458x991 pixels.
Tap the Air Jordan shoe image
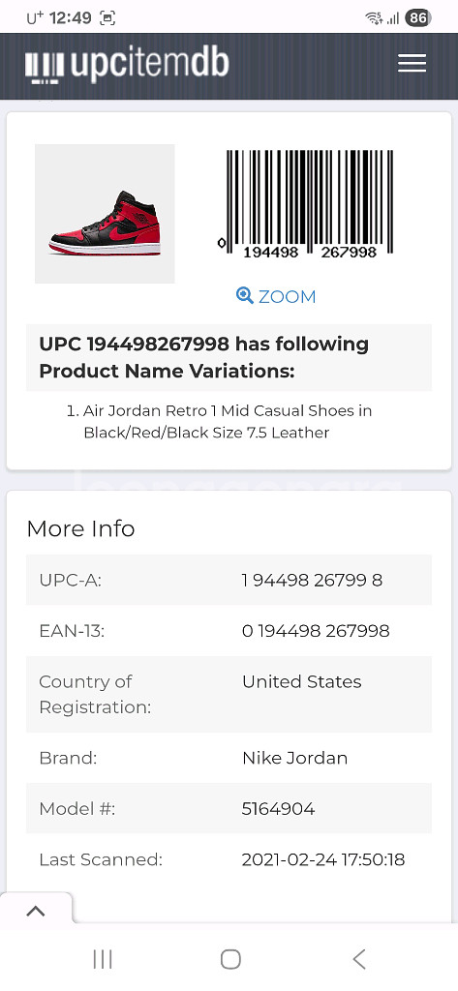pos(105,214)
